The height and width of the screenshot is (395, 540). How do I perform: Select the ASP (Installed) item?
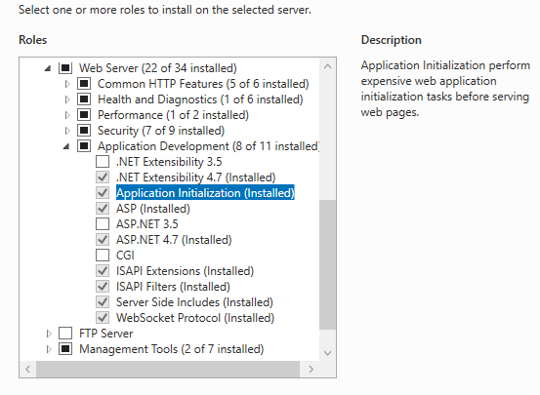153,209
